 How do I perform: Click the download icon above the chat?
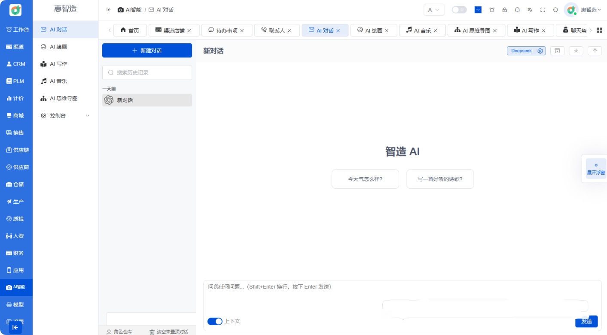(576, 51)
